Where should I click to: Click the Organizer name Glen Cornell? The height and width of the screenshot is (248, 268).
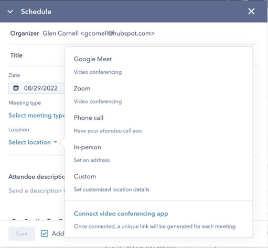coord(60,33)
